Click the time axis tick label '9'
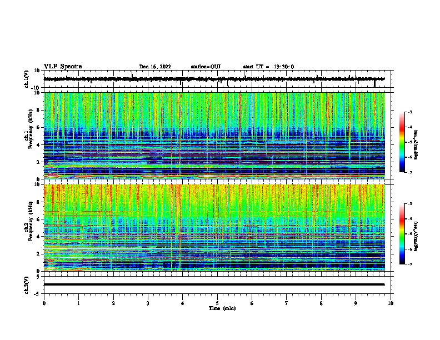Screen dimensions: 440x340 click(356, 303)
